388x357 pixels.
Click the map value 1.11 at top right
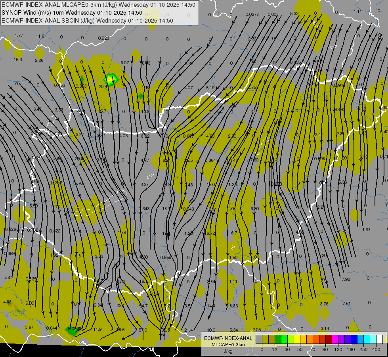coord(357,12)
